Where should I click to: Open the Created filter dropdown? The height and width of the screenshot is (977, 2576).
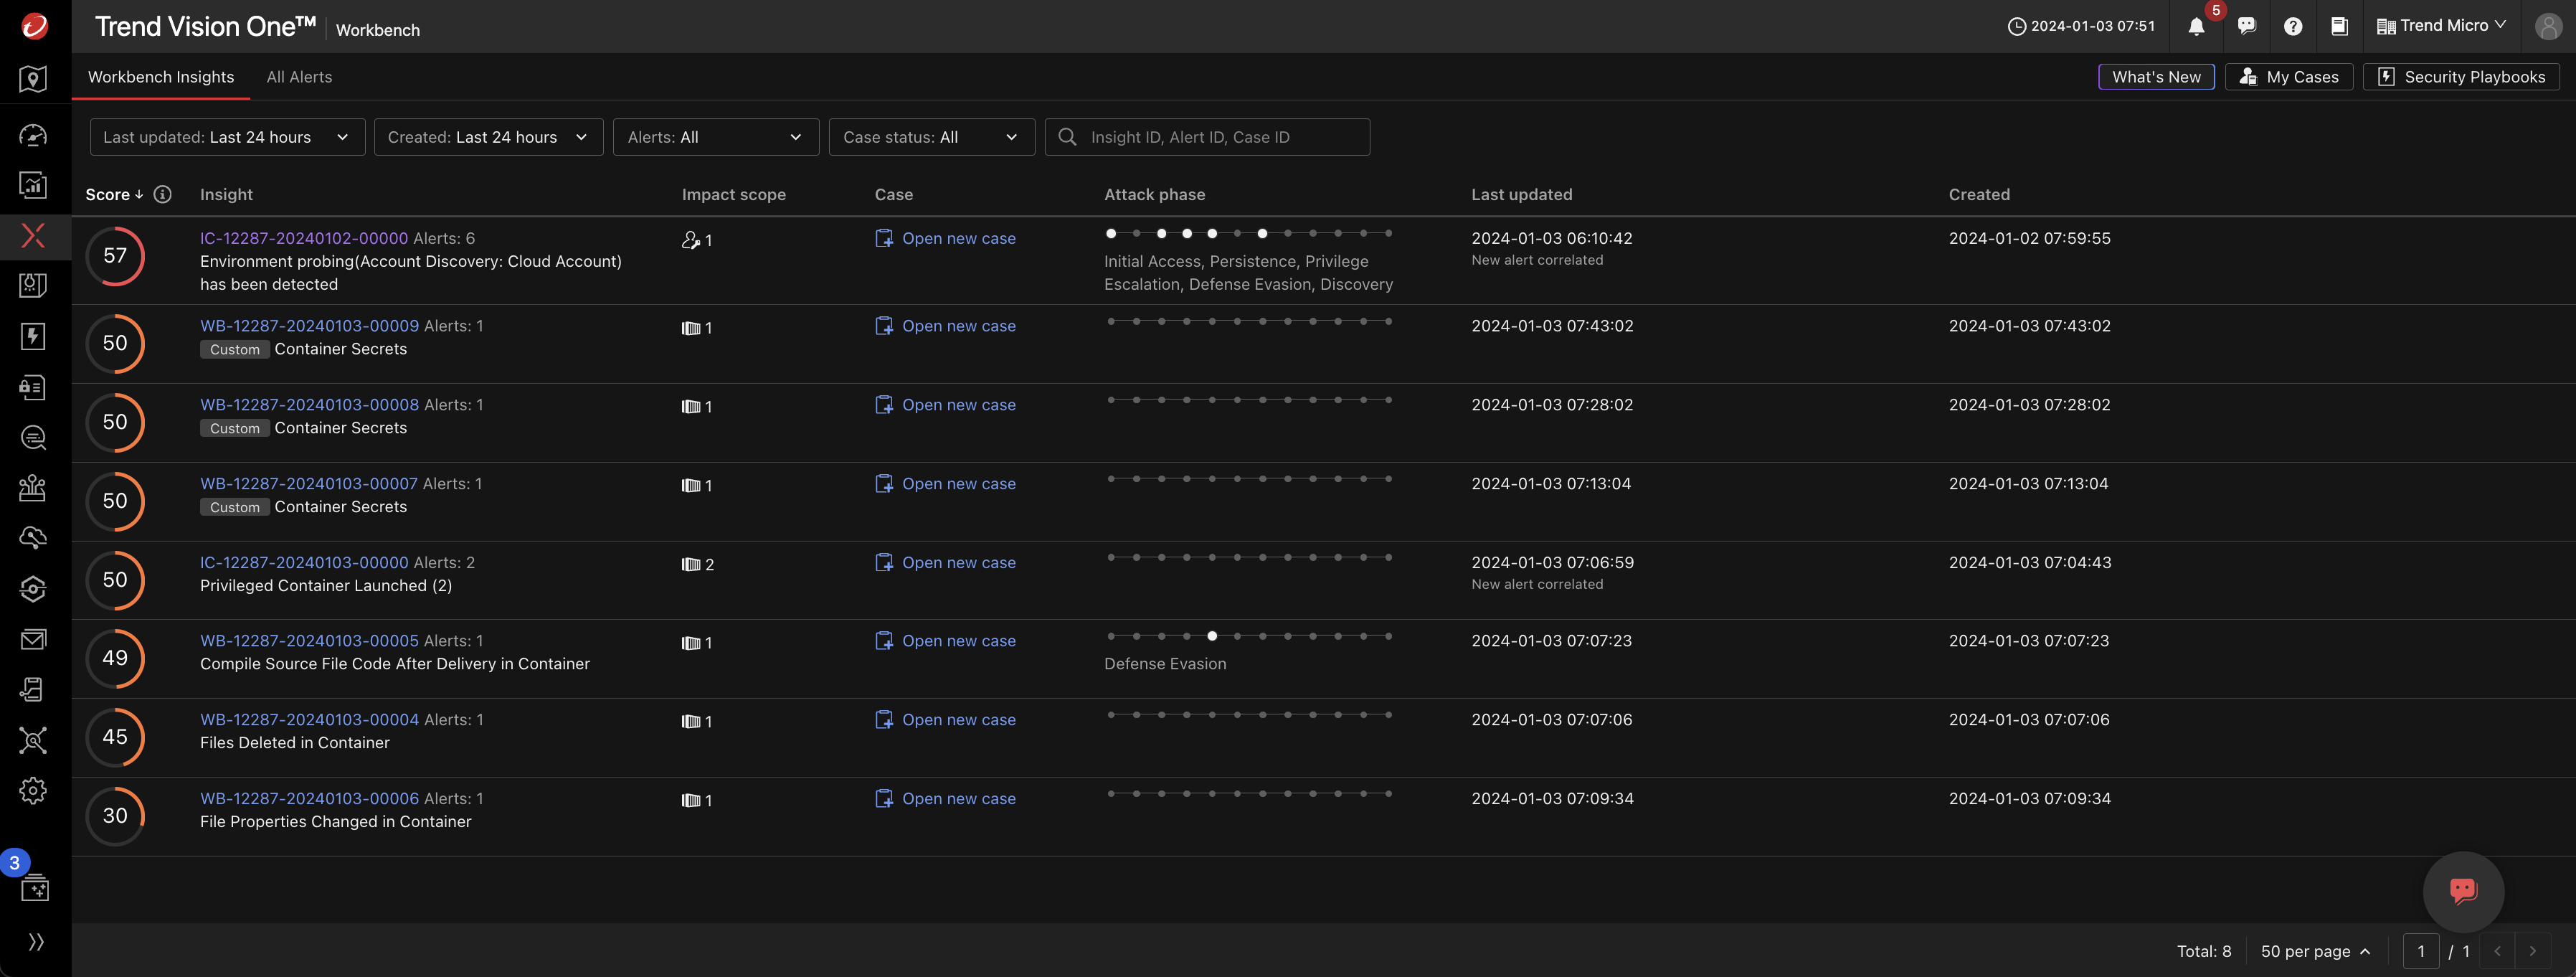point(488,137)
